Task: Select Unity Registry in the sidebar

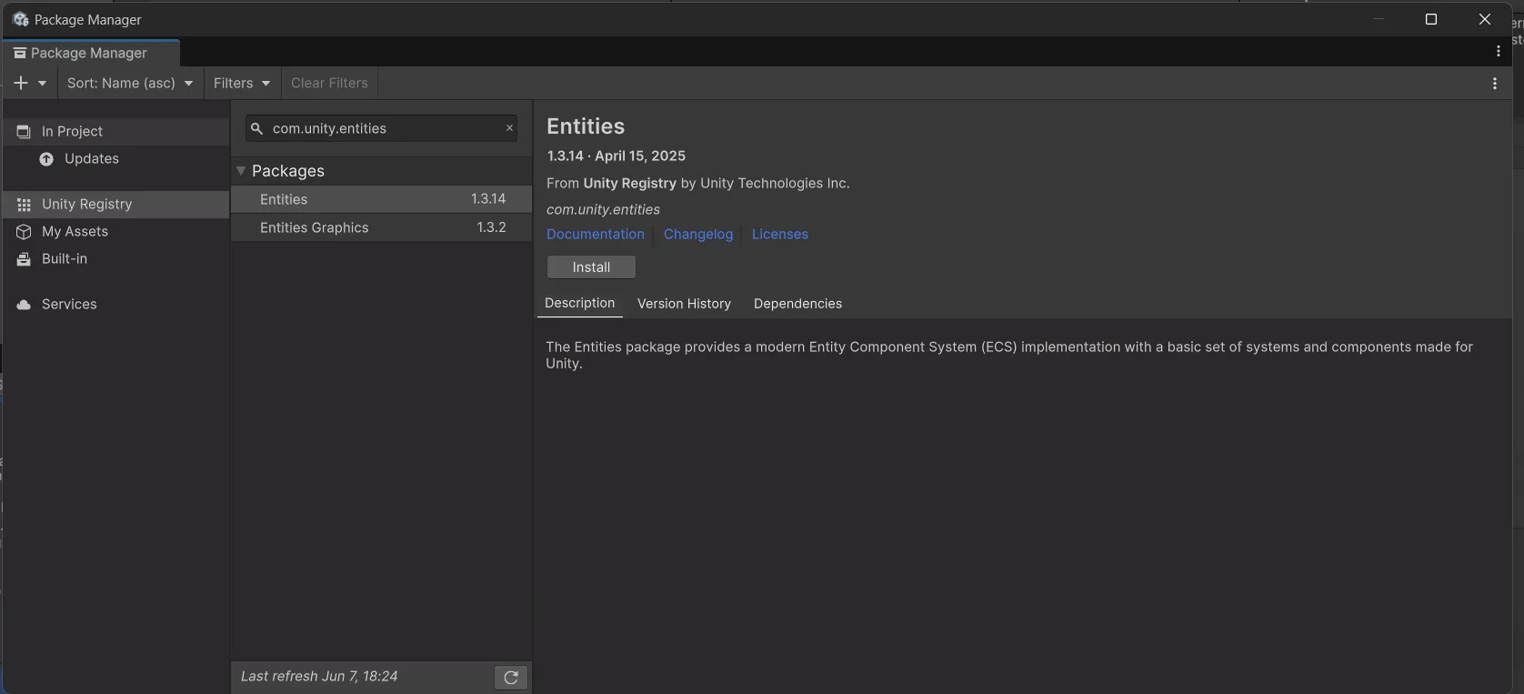Action: pos(115,205)
